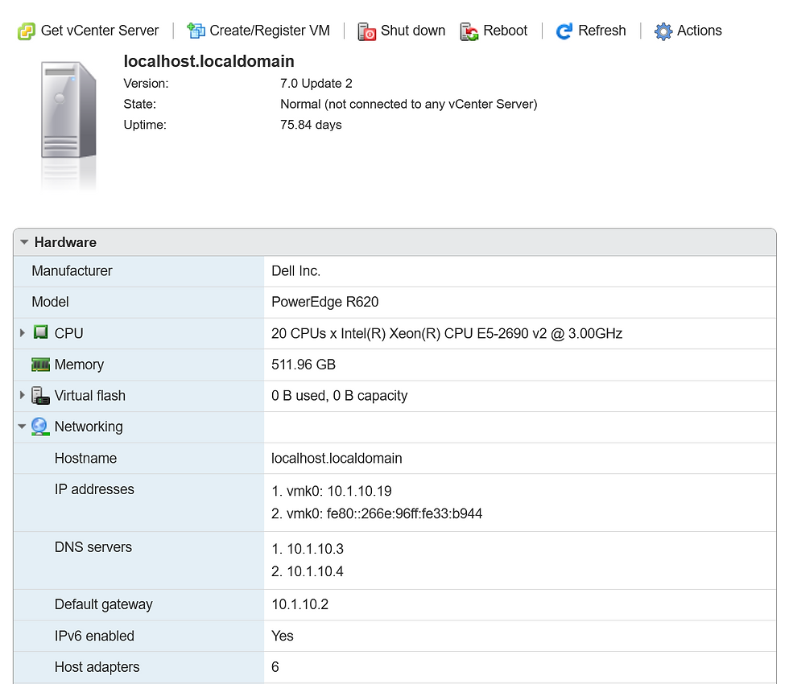Open Get vCenter Server

(x=88, y=31)
